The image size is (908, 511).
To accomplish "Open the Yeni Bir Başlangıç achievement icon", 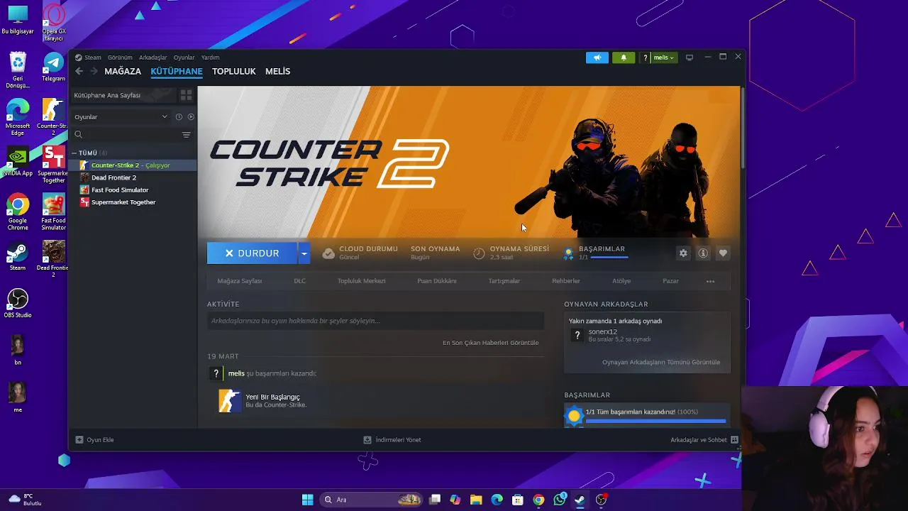I will pyautogui.click(x=229, y=401).
